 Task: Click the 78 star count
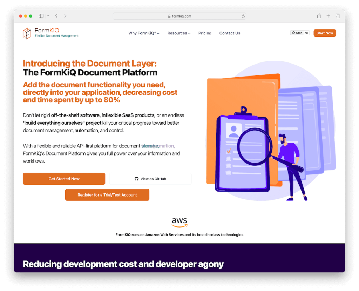[306, 33]
